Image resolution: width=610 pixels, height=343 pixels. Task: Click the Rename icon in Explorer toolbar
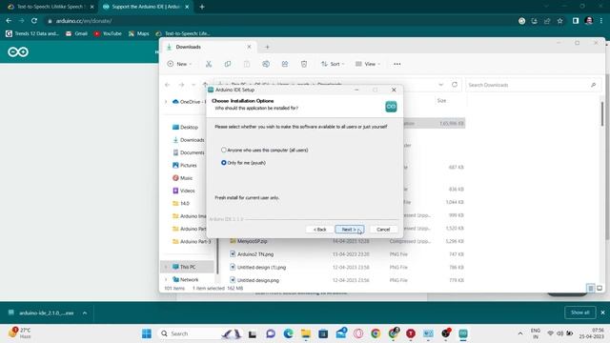coord(266,64)
